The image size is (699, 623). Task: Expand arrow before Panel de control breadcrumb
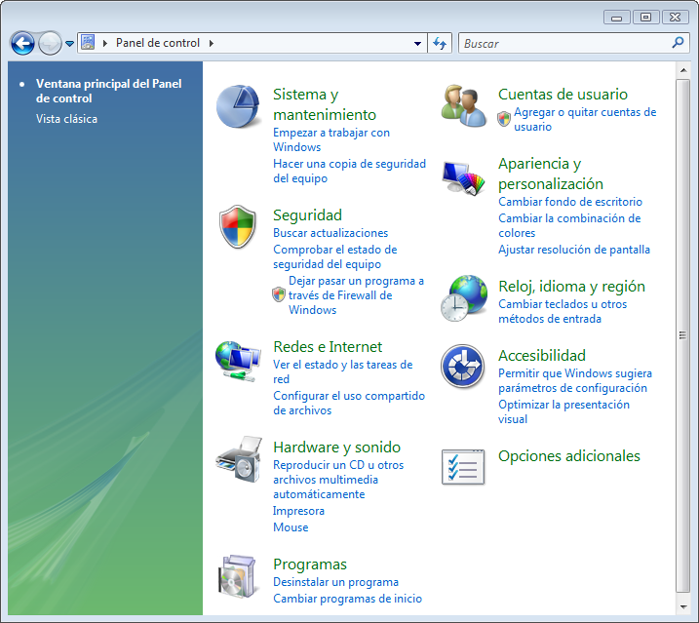pyautogui.click(x=105, y=43)
